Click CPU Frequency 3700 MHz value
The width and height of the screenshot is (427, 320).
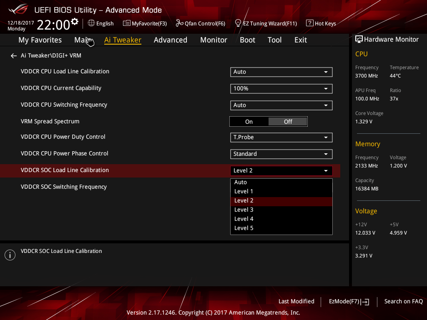click(367, 76)
